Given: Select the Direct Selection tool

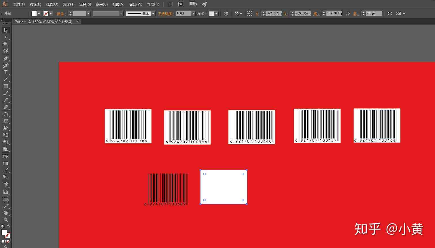Looking at the screenshot, I should [5, 37].
